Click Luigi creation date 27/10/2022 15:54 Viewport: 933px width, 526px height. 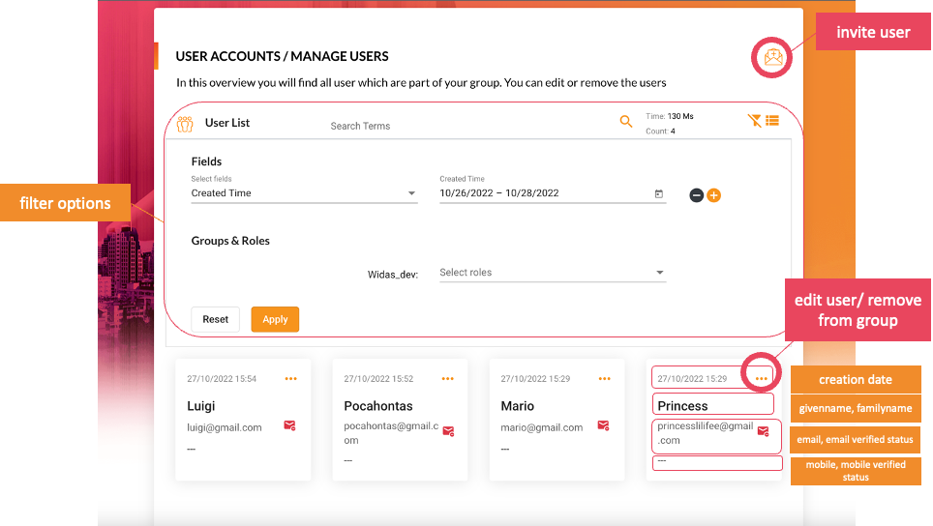(222, 379)
